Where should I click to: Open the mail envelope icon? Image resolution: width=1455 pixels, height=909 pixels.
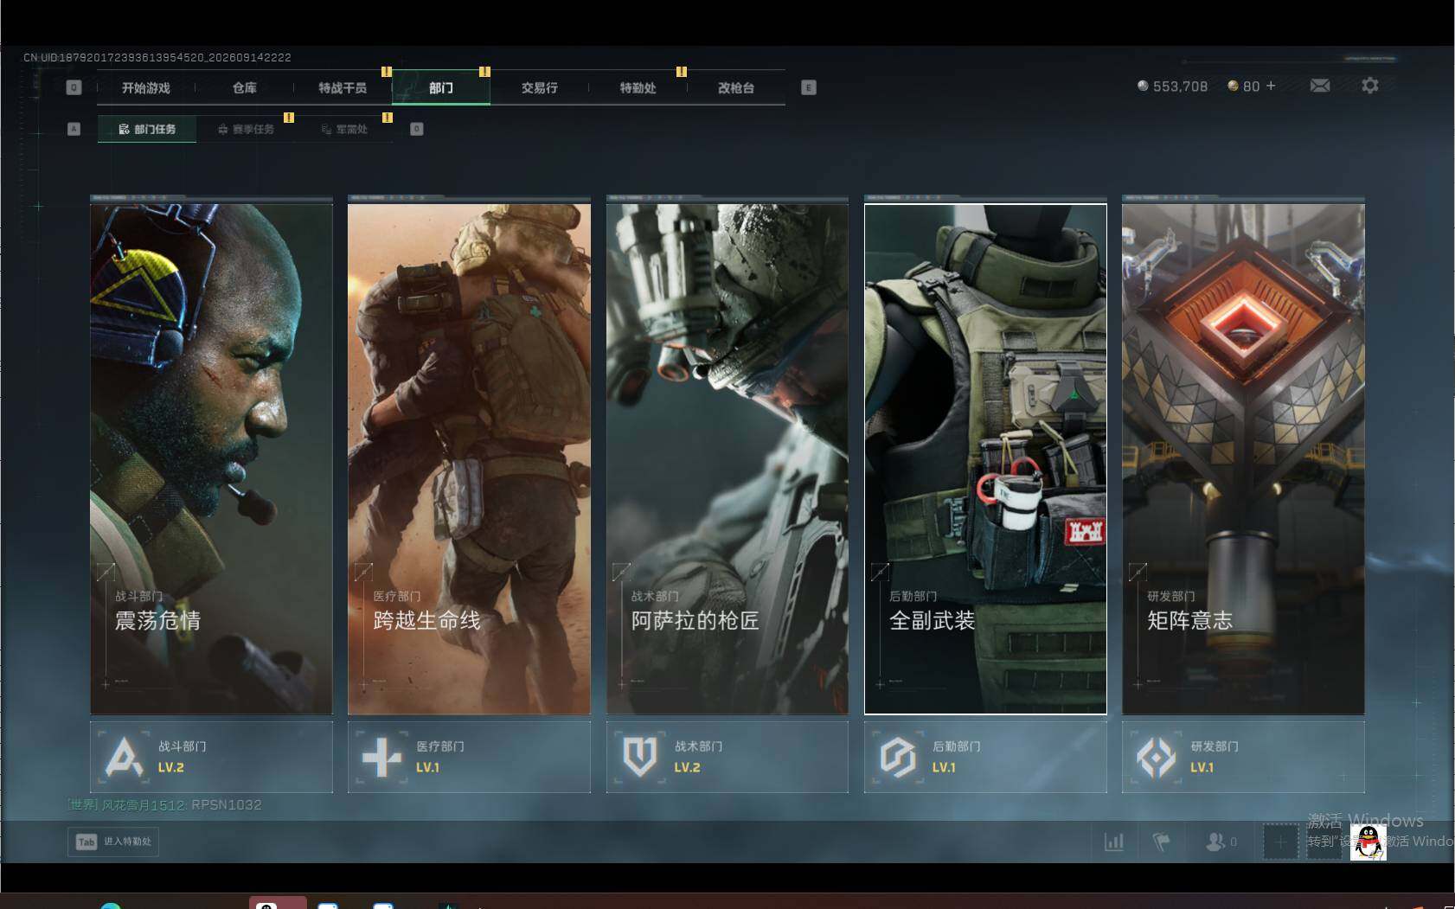[1320, 86]
